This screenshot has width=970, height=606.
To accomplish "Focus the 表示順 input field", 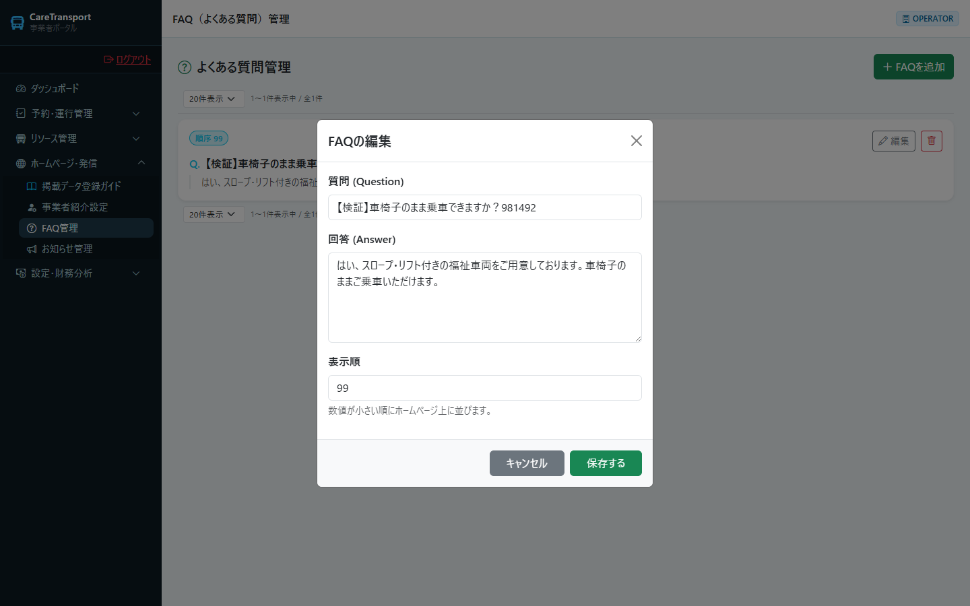I will [x=485, y=388].
